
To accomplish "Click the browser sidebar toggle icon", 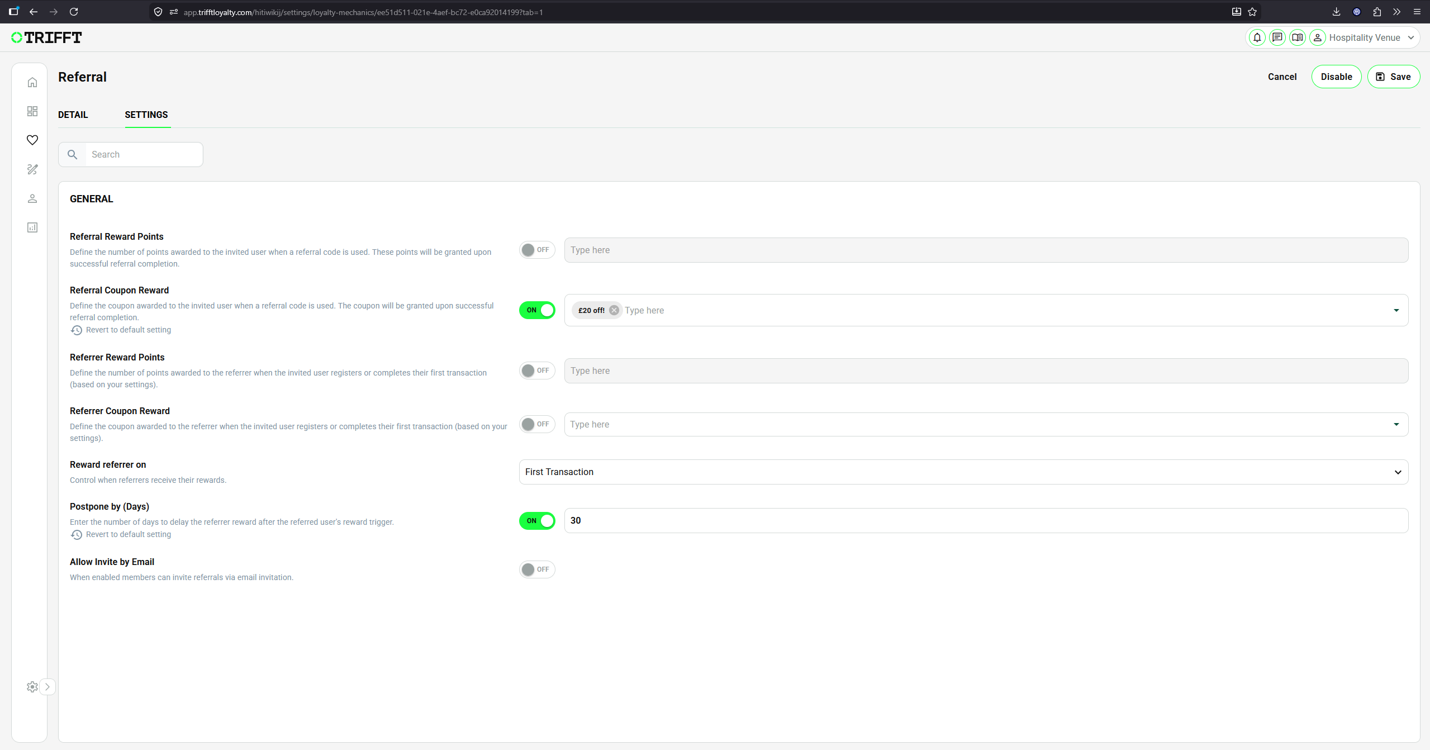I will [x=14, y=11].
